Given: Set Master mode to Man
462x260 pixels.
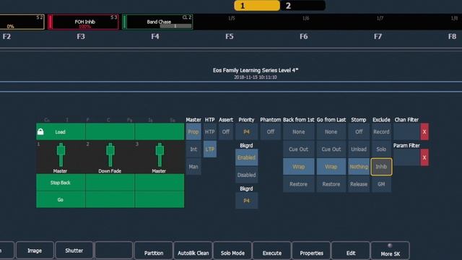Looking at the screenshot, I should (x=193, y=167).
